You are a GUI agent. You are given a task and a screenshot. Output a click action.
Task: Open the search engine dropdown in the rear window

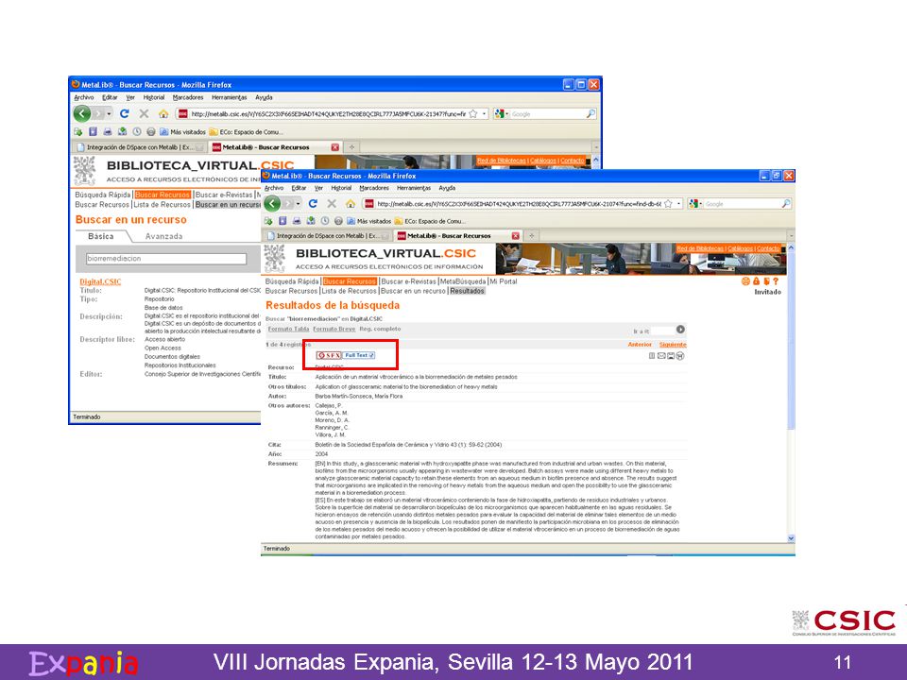coord(507,114)
